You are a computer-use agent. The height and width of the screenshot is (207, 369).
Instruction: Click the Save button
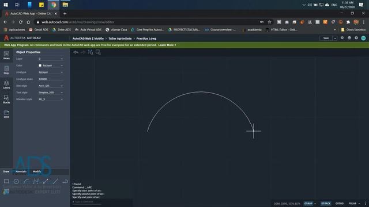(326, 39)
